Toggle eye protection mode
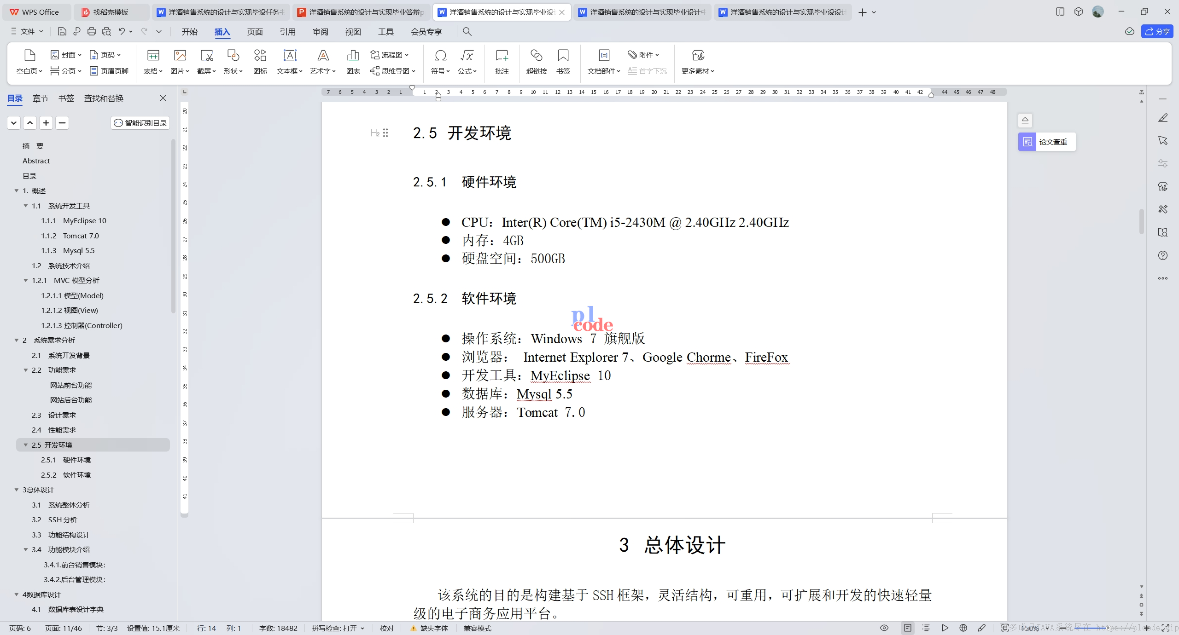 pos(884,628)
